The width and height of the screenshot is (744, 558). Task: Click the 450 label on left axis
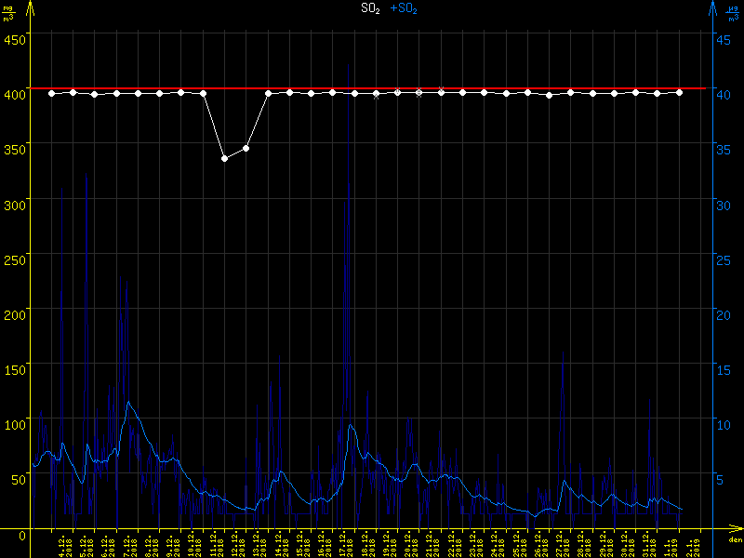coord(15,39)
